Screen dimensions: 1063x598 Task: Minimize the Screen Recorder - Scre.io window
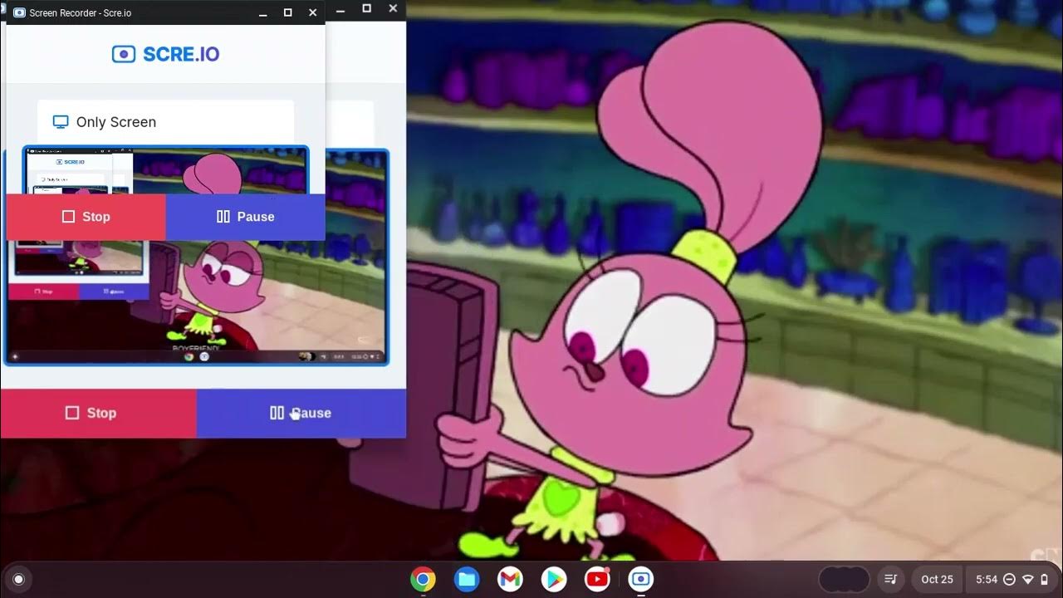point(263,12)
